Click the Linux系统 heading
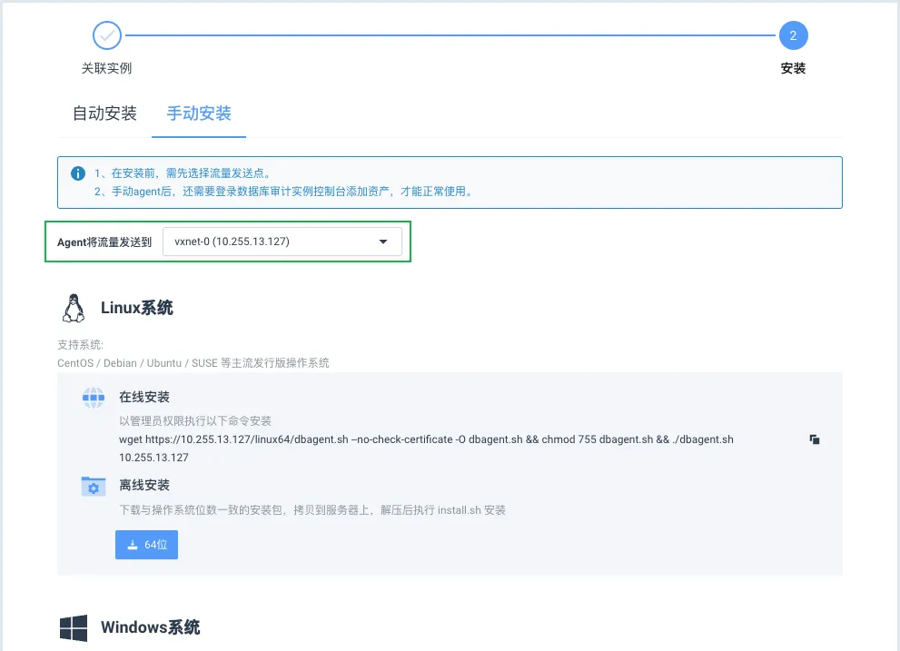Image resolution: width=900 pixels, height=651 pixels. pos(137,308)
